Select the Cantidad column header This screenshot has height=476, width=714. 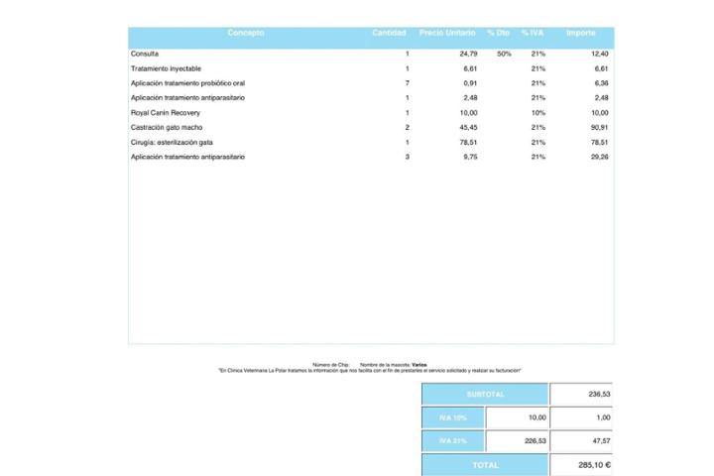pyautogui.click(x=389, y=34)
